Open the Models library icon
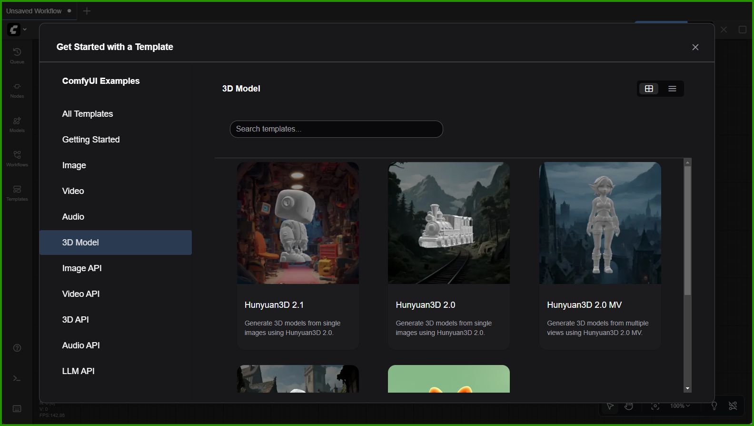The image size is (754, 426). [17, 124]
